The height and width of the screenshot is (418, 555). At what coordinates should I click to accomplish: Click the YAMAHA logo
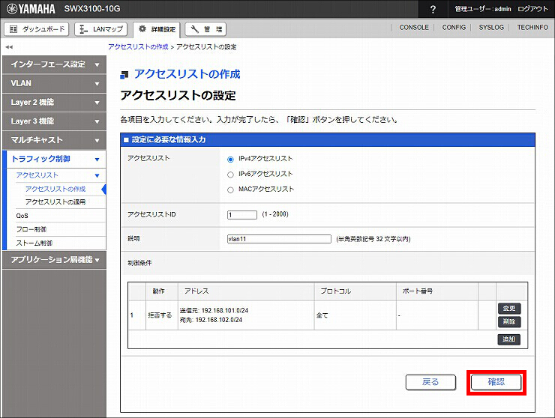coord(31,9)
